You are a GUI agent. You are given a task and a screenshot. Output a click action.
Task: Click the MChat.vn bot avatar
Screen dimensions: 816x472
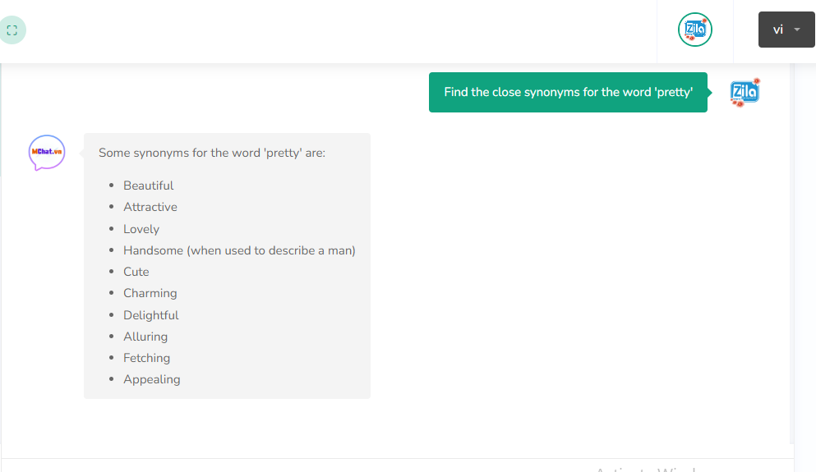(47, 153)
